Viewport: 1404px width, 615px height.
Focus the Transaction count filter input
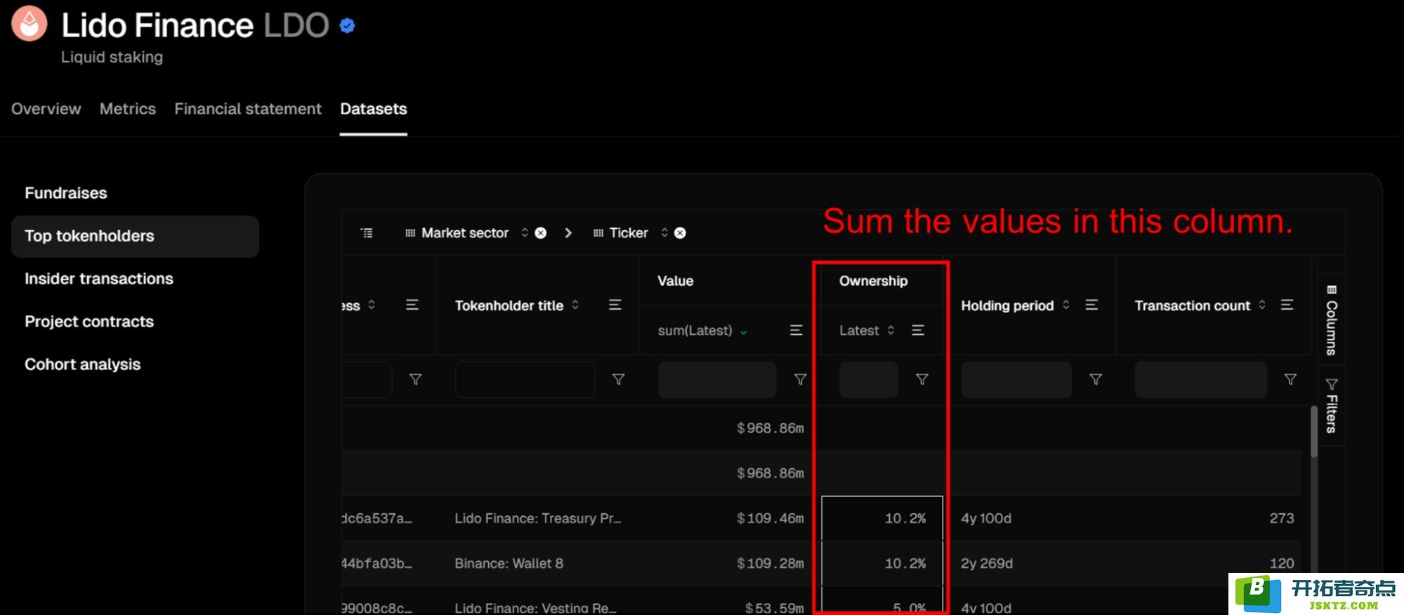point(1201,380)
